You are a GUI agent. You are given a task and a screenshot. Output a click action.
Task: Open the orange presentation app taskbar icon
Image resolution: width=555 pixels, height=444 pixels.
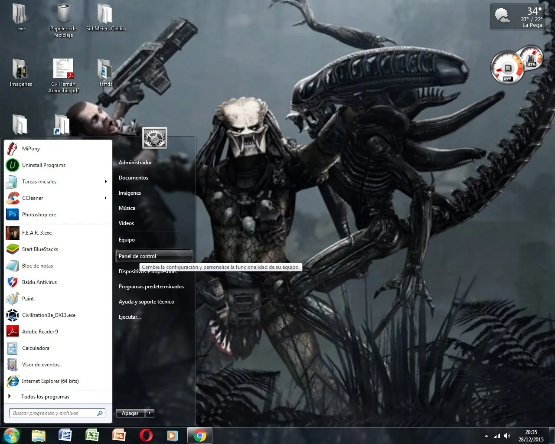pos(119,435)
